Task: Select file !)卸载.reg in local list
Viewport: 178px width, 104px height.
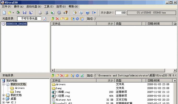Action: pos(63,92)
